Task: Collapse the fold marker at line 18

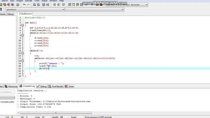Action: coord(23,61)
